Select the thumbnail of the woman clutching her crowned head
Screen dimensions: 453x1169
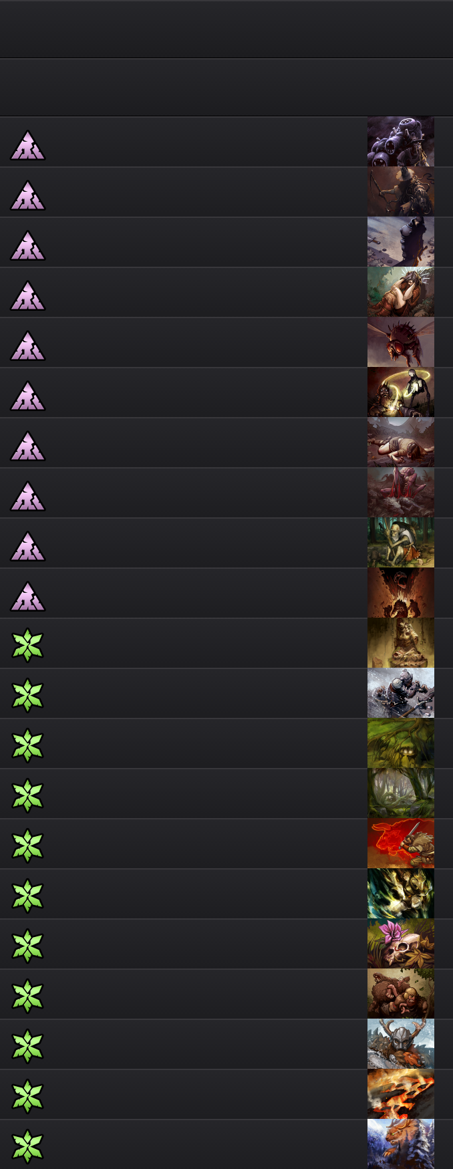point(401,292)
